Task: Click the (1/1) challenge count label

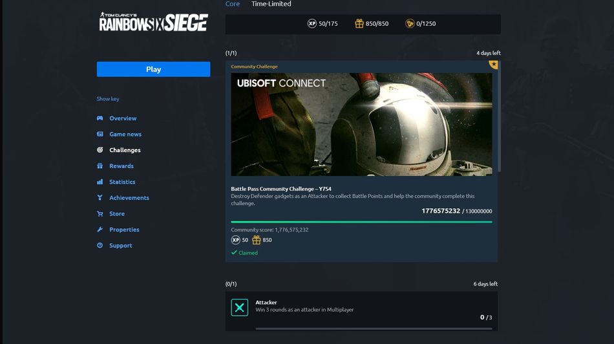Action: (x=231, y=53)
